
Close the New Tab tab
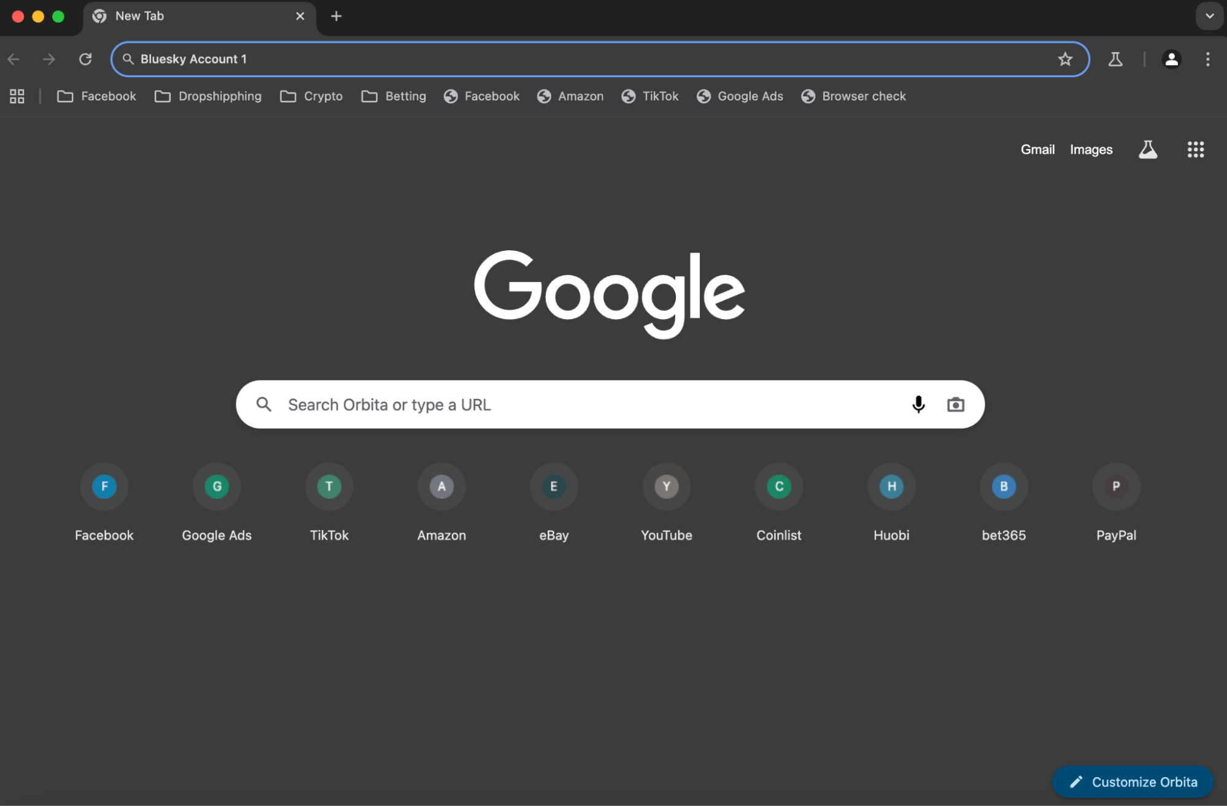(x=300, y=16)
